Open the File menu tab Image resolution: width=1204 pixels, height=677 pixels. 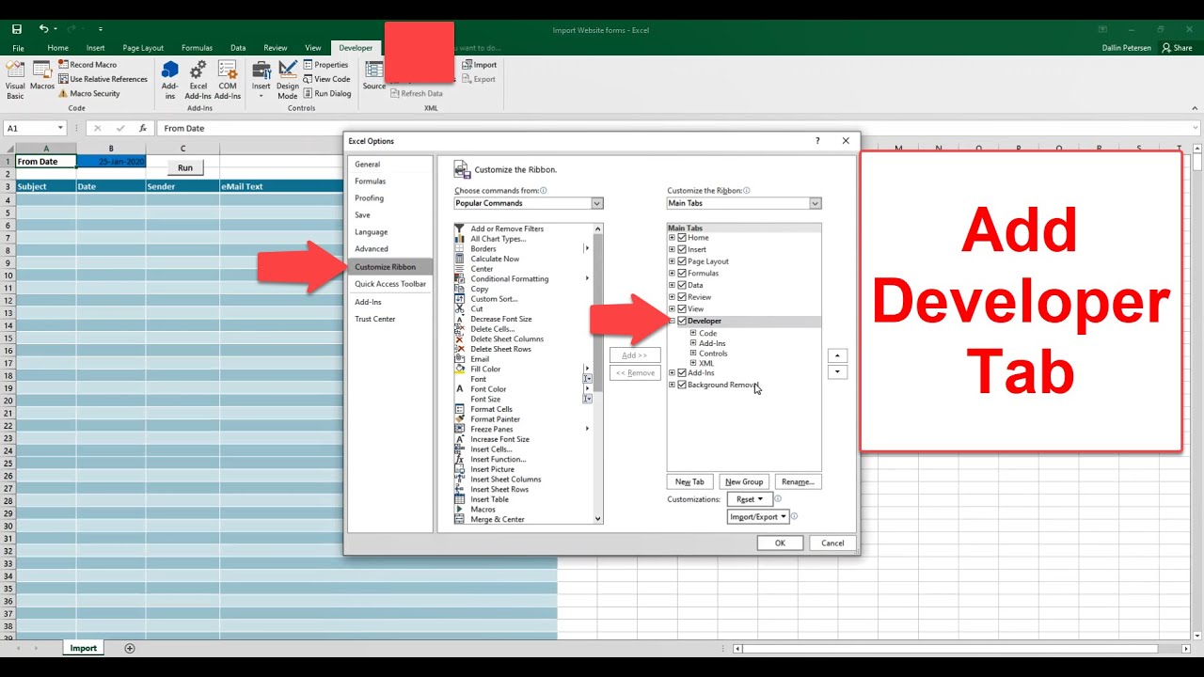point(18,48)
